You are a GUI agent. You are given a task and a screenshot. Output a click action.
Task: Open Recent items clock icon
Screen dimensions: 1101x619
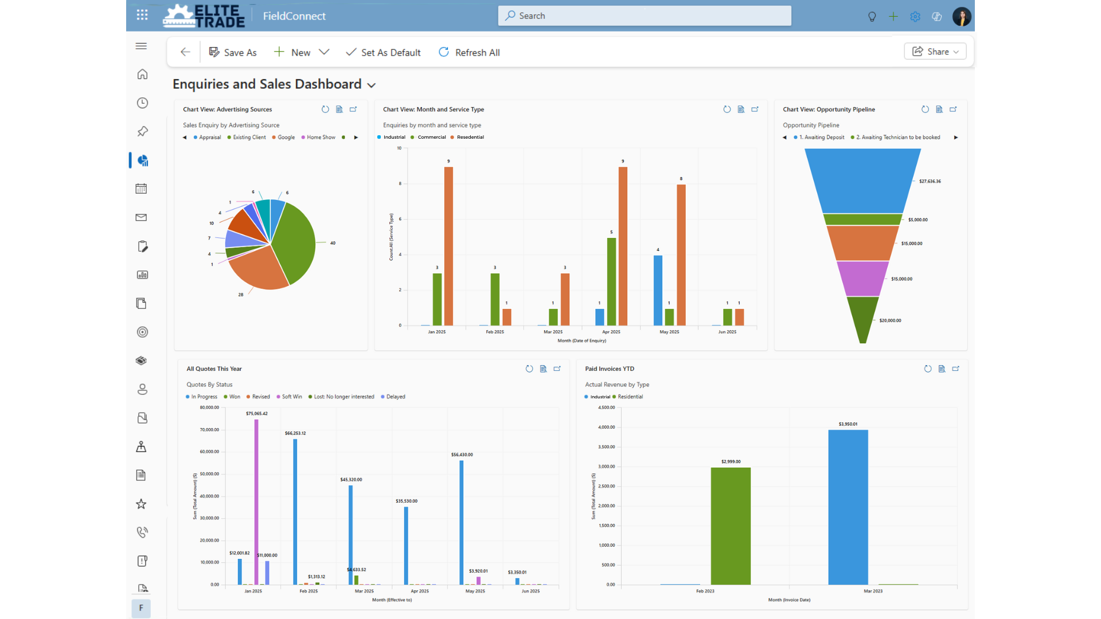(142, 103)
